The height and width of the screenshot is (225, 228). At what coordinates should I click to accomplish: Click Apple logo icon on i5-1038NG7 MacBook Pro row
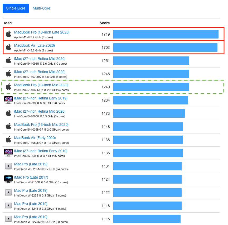click(8, 126)
